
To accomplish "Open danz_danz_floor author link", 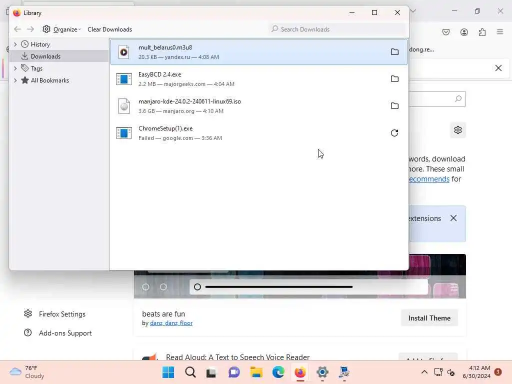I will (171, 323).
